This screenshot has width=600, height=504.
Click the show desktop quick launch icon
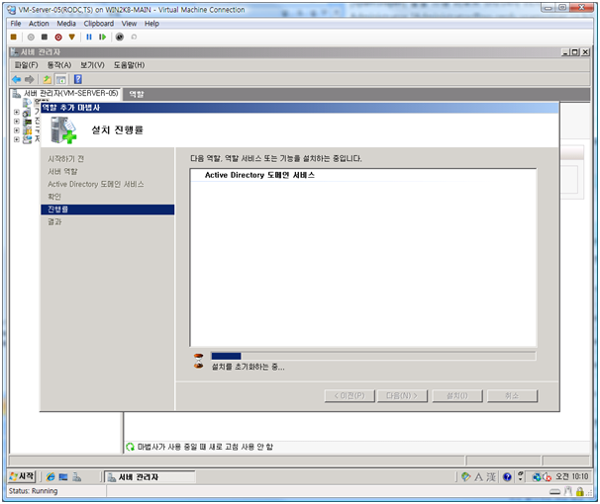tap(63, 477)
